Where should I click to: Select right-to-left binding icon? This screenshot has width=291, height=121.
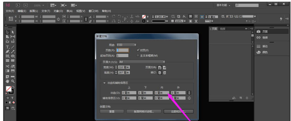point(164,73)
